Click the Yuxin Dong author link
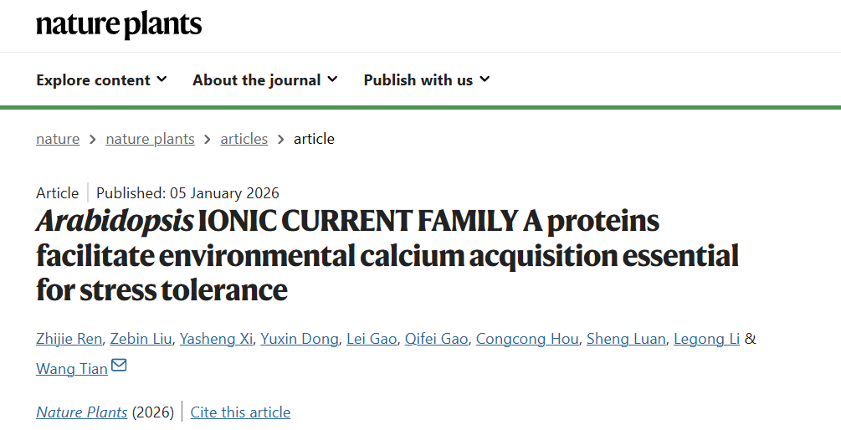Image resolution: width=841 pixels, height=430 pixels. pyautogui.click(x=300, y=339)
